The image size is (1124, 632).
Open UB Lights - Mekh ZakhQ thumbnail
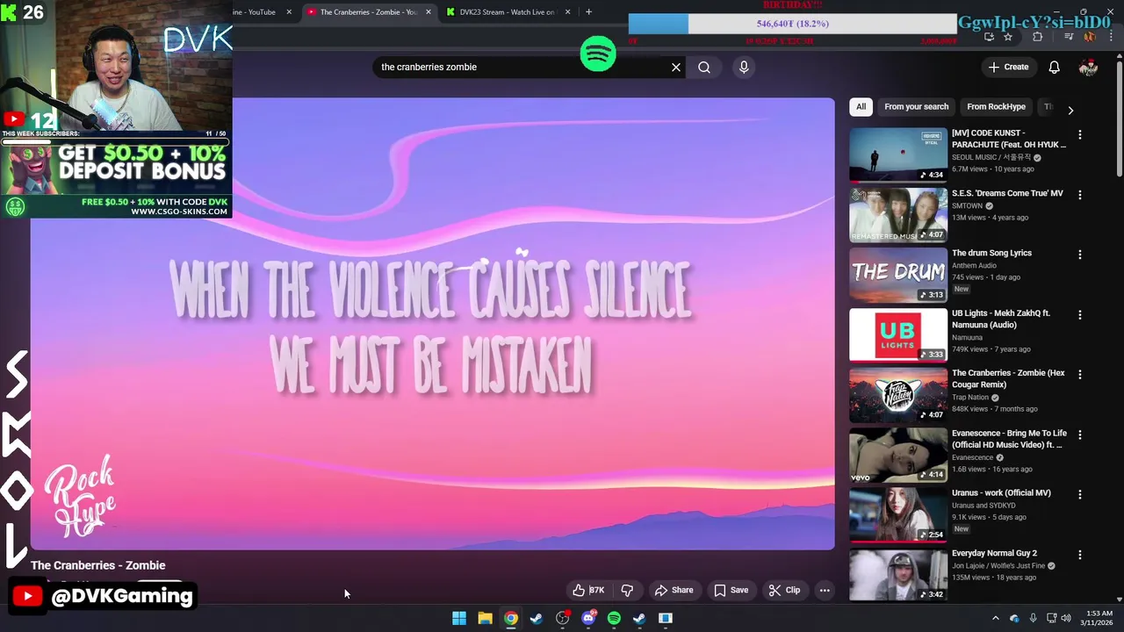pos(897,334)
